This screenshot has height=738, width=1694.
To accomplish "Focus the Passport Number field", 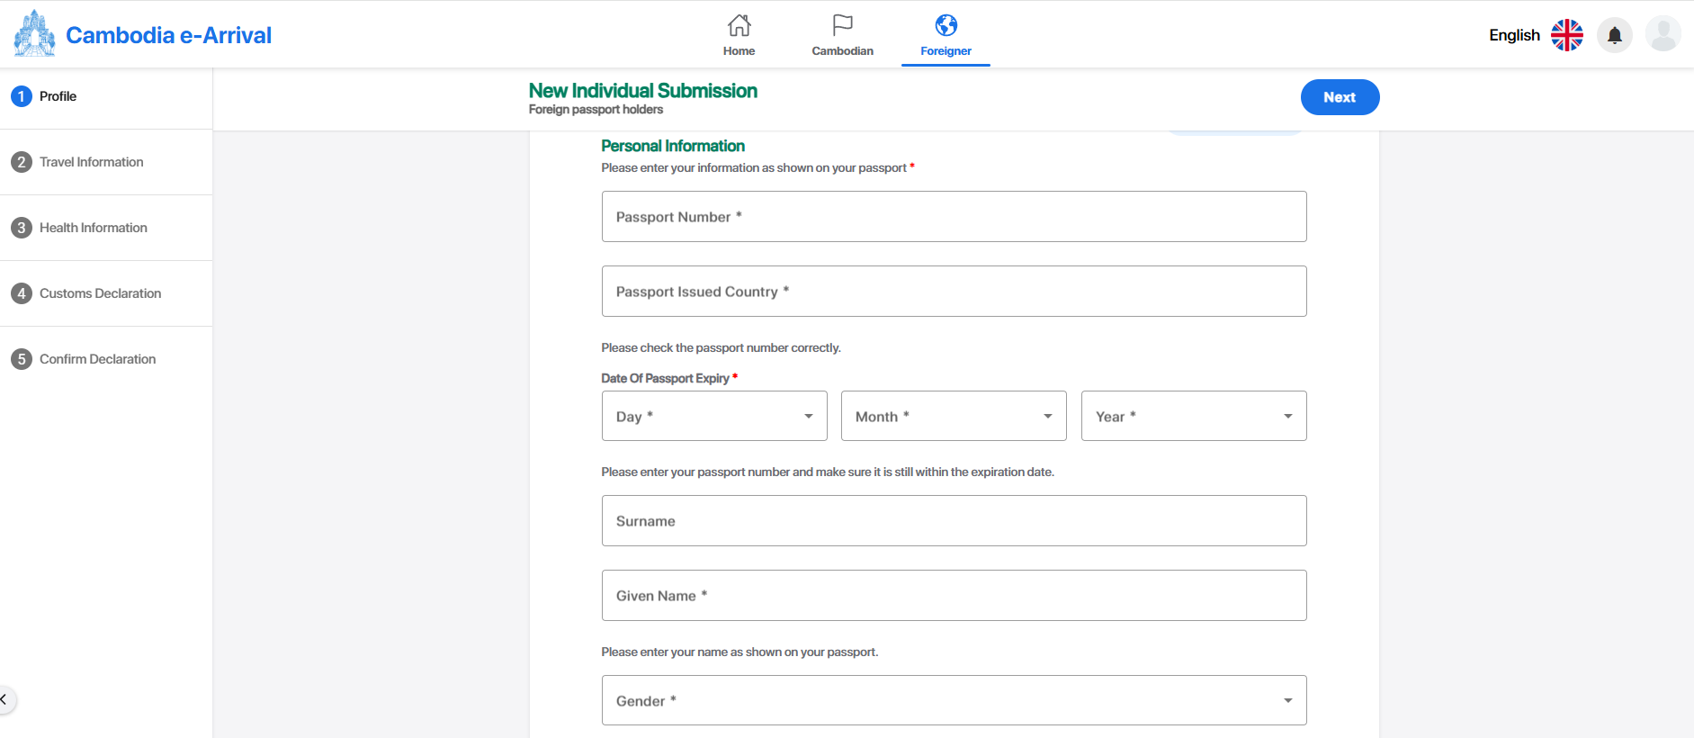I will (954, 216).
